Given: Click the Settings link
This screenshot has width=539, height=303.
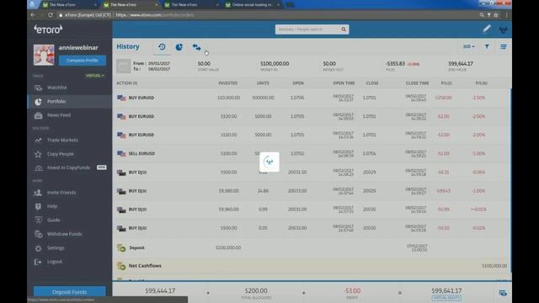Looking at the screenshot, I should [x=56, y=248].
